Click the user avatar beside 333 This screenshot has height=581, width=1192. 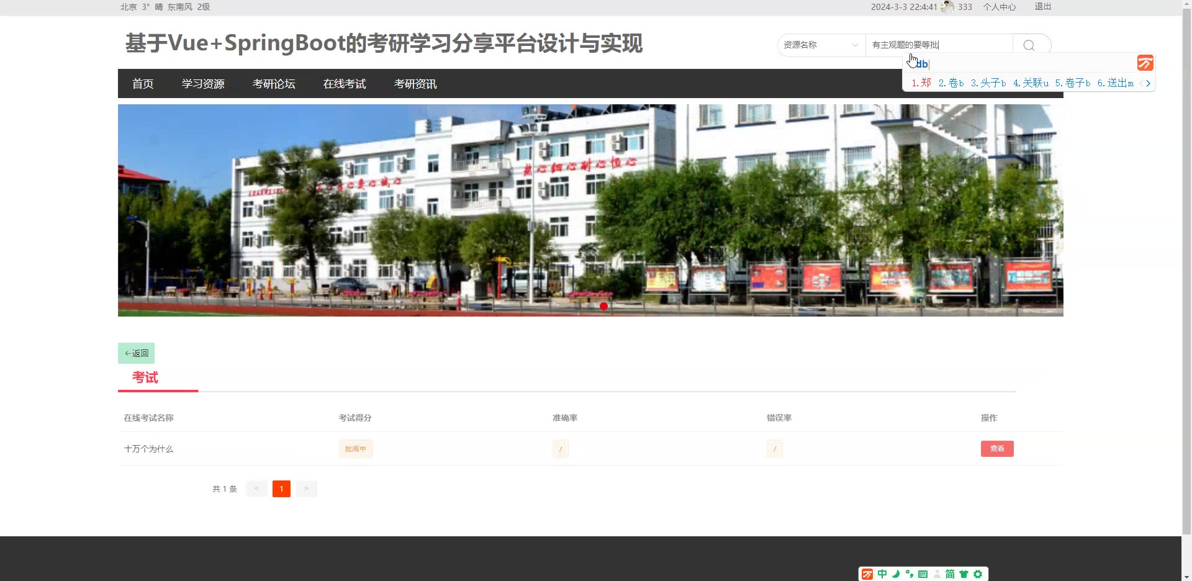(x=947, y=7)
